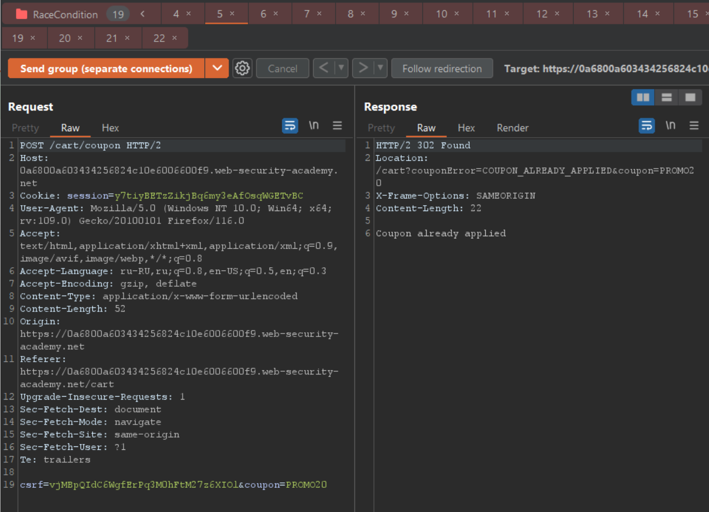
Task: Show non-printable characters in Response panel
Action: (671, 125)
